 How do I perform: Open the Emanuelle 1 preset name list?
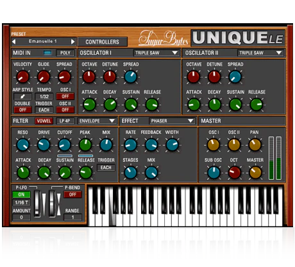pyautogui.click(x=43, y=41)
